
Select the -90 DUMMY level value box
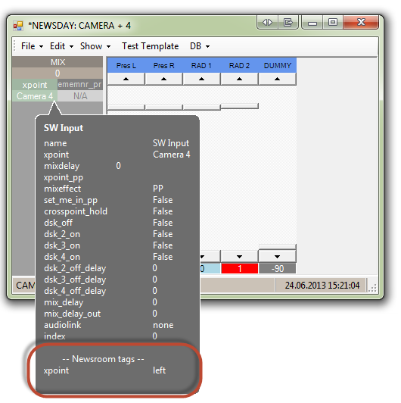click(x=277, y=269)
